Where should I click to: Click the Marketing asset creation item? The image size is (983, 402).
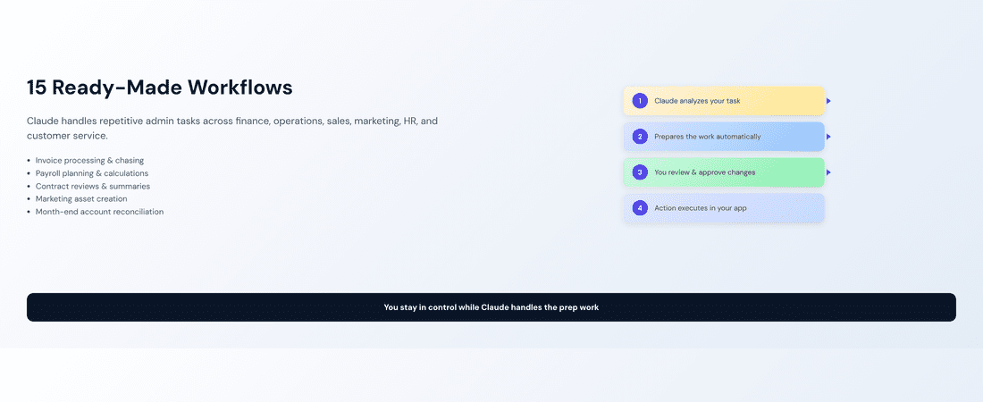[81, 199]
